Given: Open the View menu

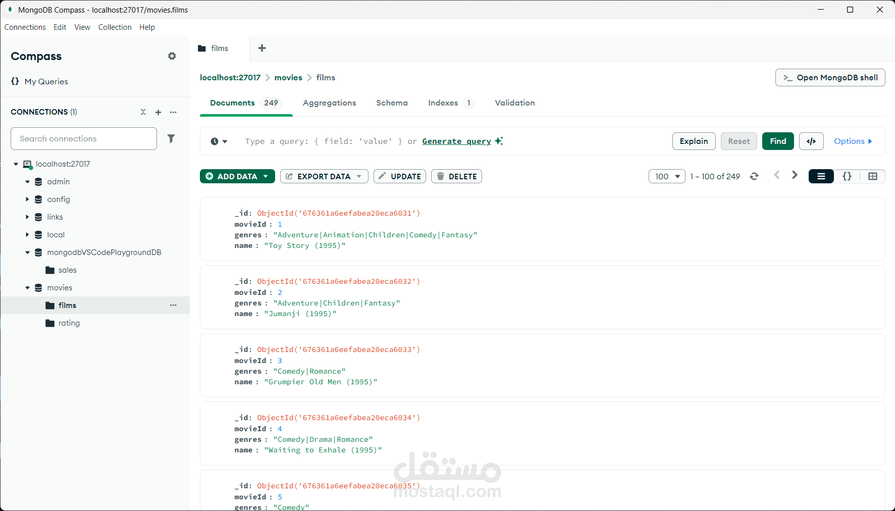Looking at the screenshot, I should coord(82,27).
